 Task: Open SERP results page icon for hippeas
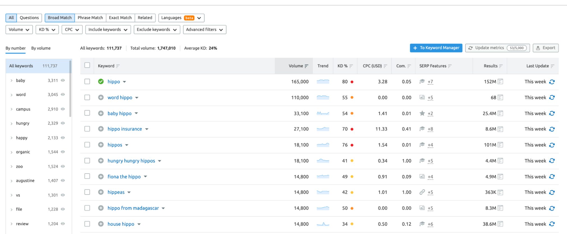500,192
